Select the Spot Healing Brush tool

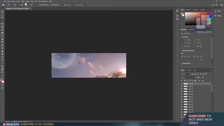2,33
